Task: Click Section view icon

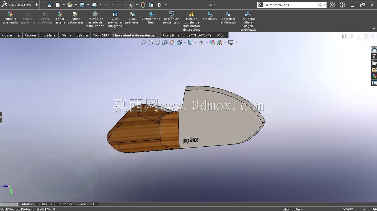Action: point(165,43)
